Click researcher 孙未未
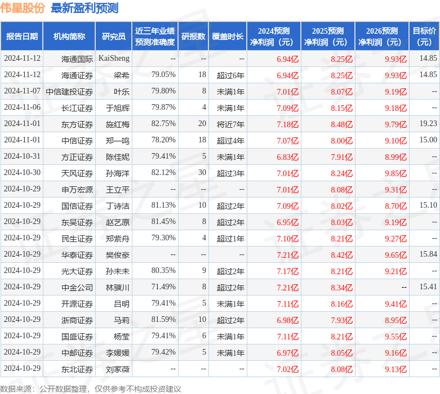The height and width of the screenshot is (394, 440). [118, 271]
